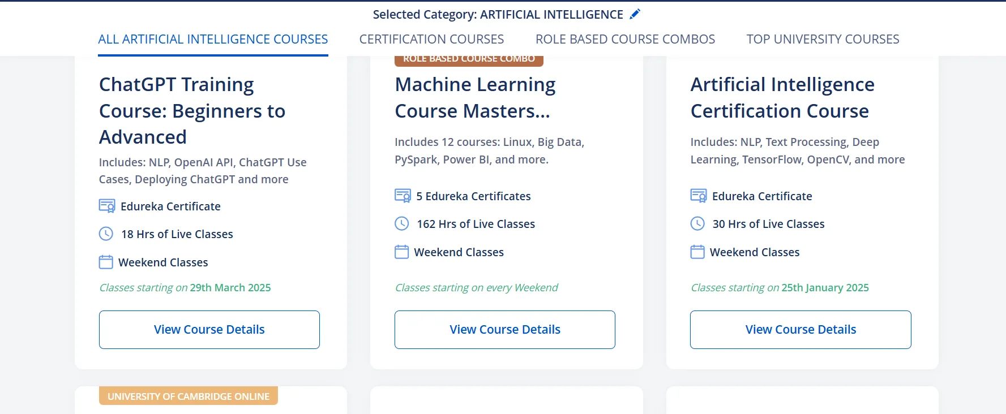Click the pencil edit icon beside selected category
The height and width of the screenshot is (414, 1006).
coord(635,14)
